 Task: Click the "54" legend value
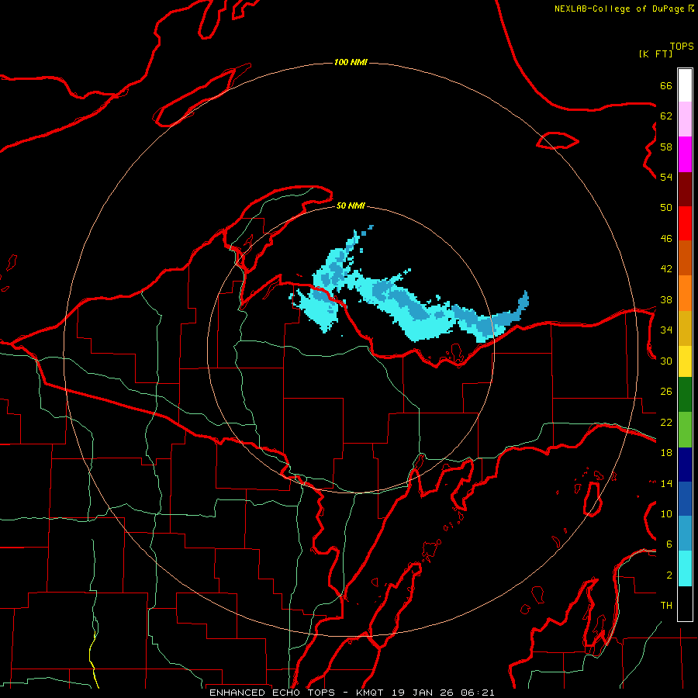pos(666,178)
